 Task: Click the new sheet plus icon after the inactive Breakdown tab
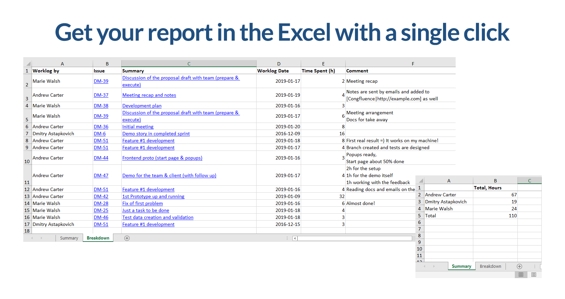click(519, 266)
